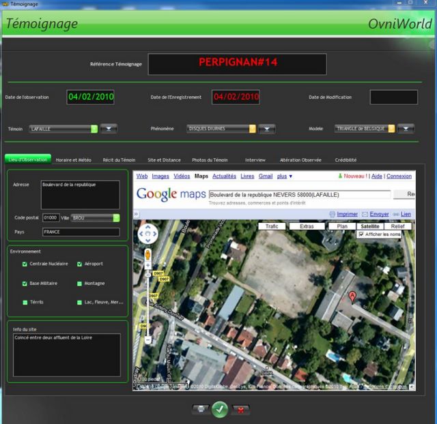Open the Google Vidéos link

[x=182, y=176]
